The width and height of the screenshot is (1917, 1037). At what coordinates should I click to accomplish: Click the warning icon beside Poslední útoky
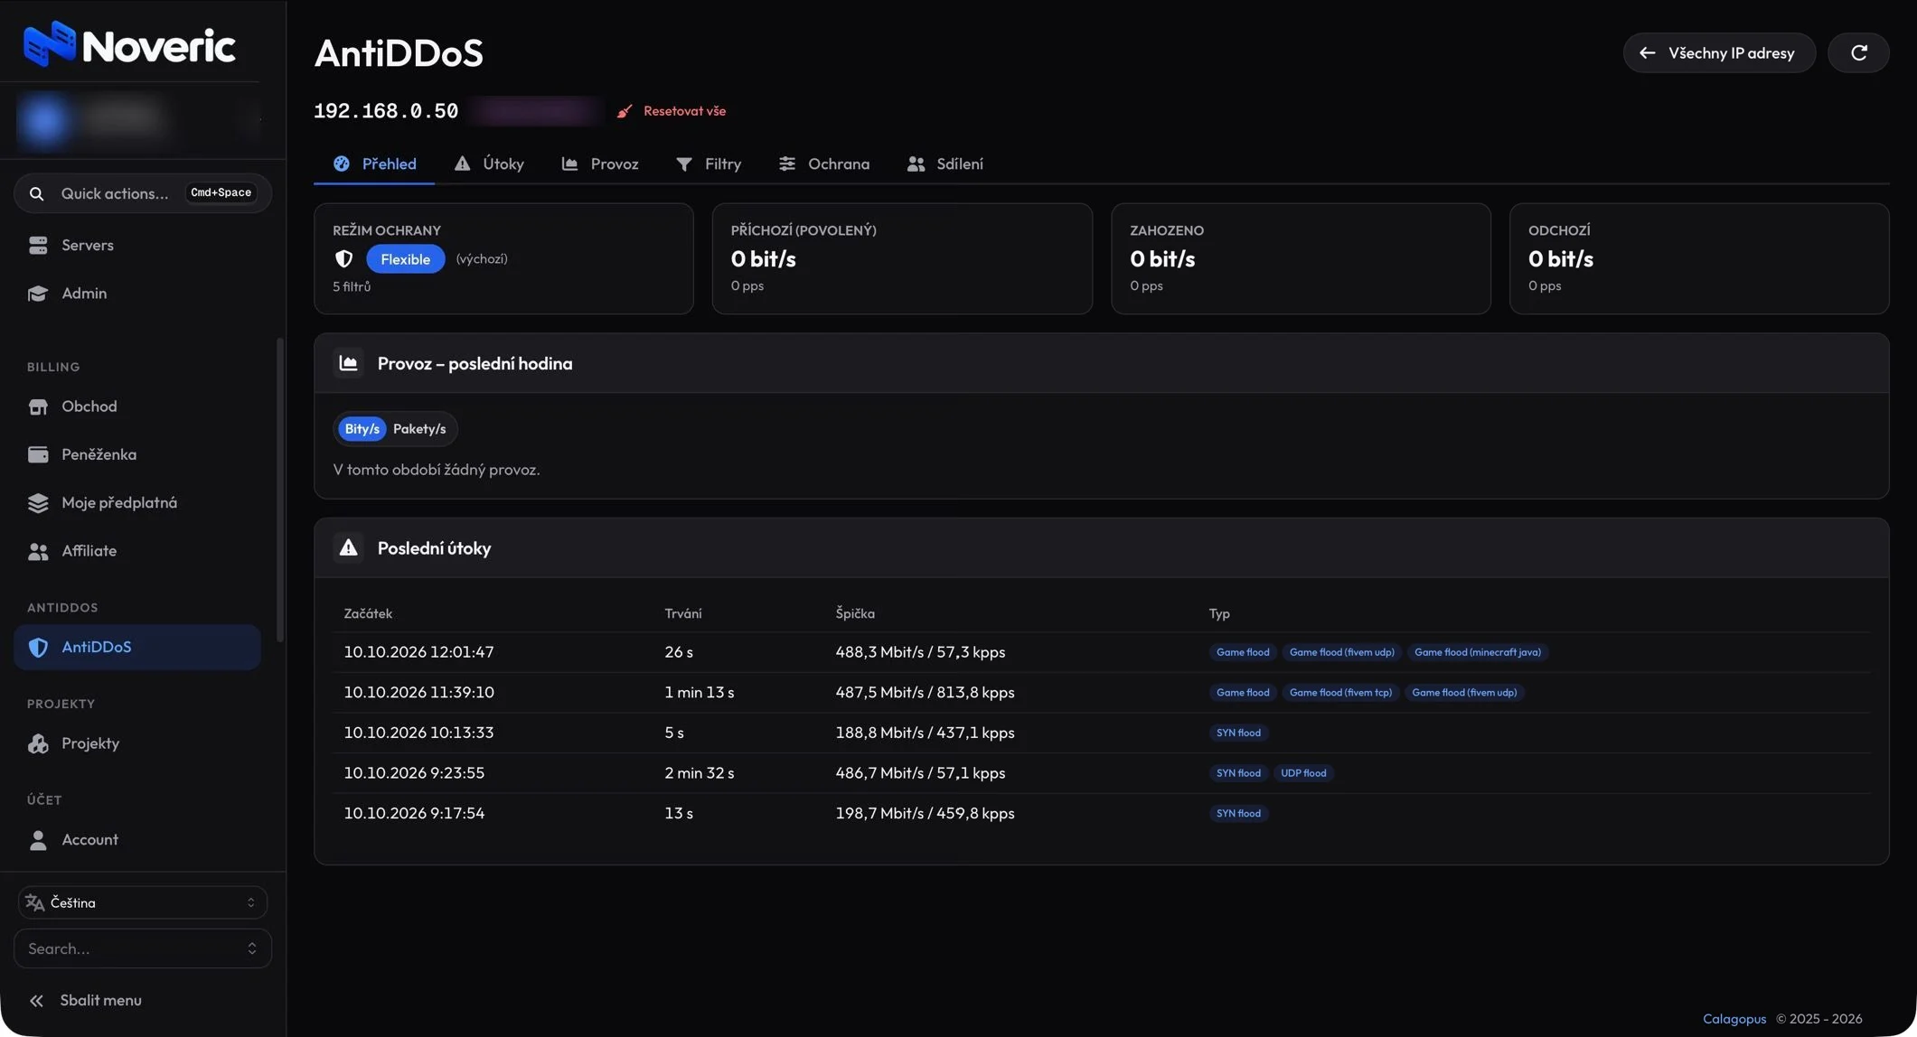click(x=348, y=547)
